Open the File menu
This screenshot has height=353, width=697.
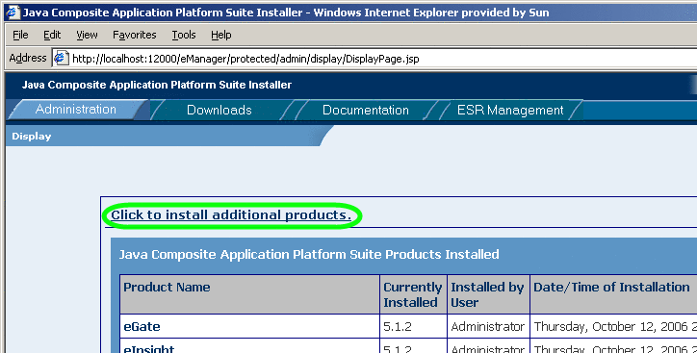click(x=20, y=35)
